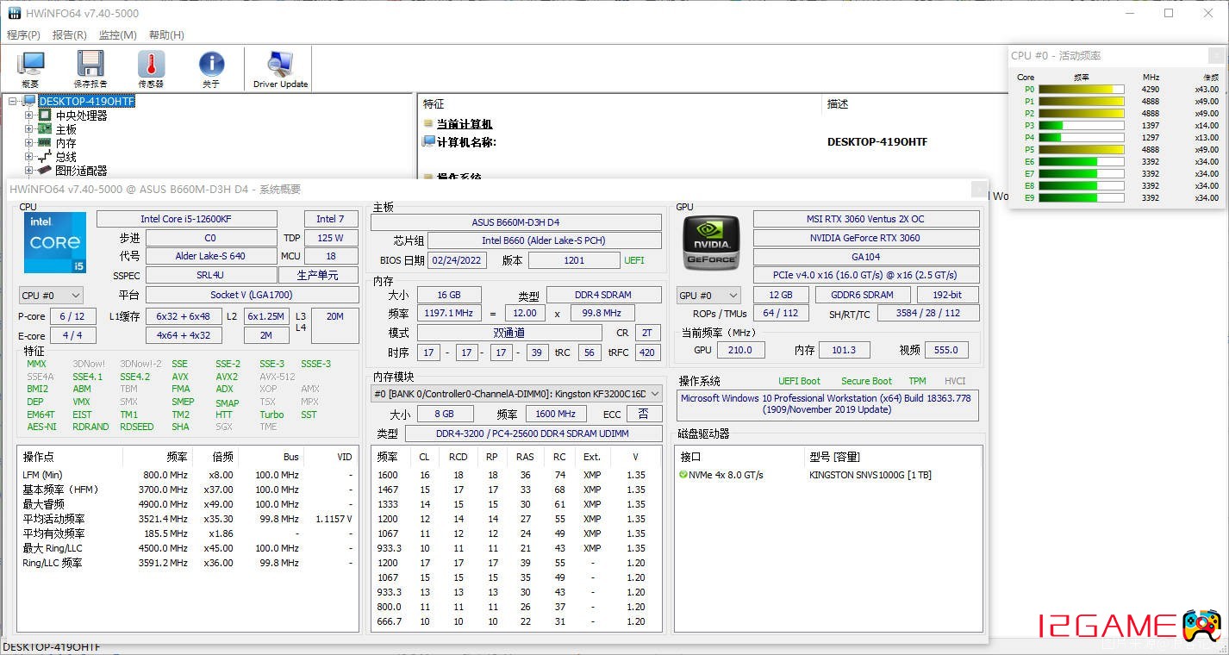This screenshot has height=655, width=1229.
Task: Open the 程序(P) menu
Action: (x=23, y=35)
